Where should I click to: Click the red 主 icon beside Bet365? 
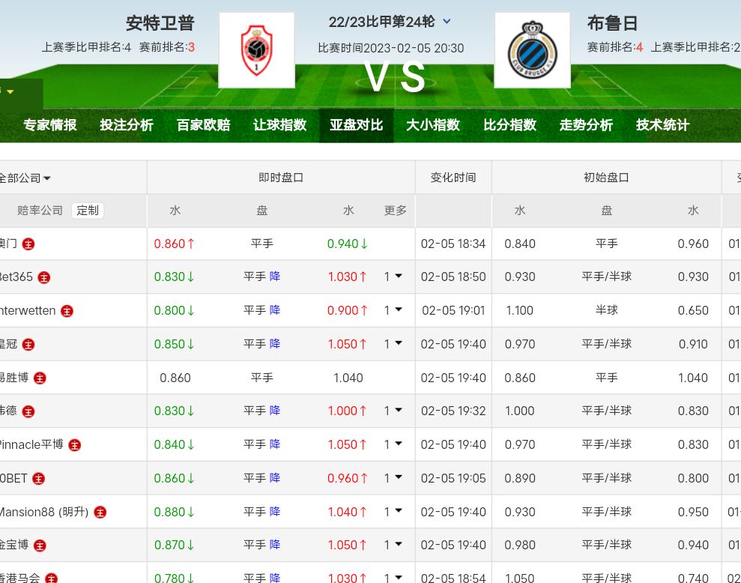[x=45, y=277]
